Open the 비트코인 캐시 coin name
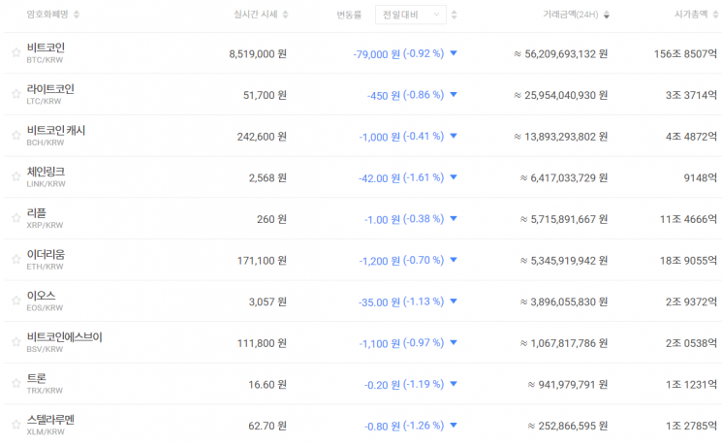Screen dimensions: 722x444 click(55, 130)
